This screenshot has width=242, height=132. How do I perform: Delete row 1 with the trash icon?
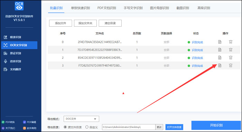coord(231,50)
